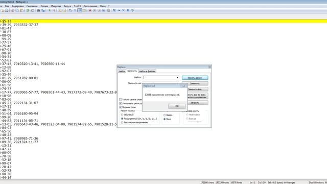Toggle synchronized horizontal scrolling icon
This screenshot has width=327, height=184.
(64, 10)
